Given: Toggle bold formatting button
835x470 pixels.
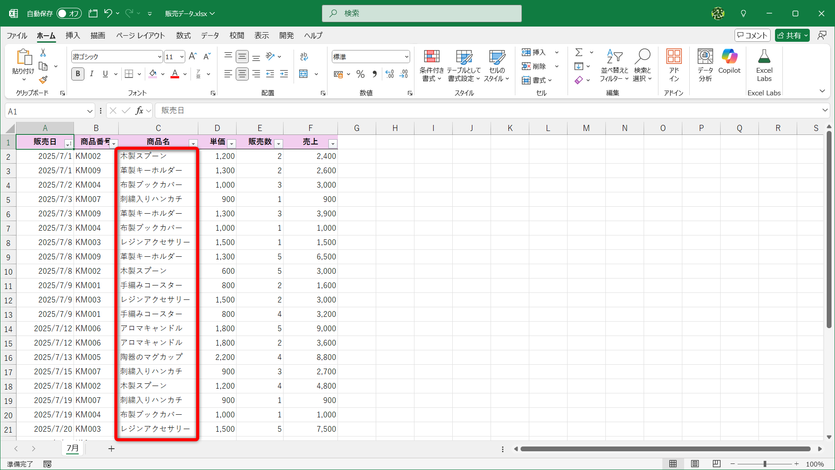Looking at the screenshot, I should [x=78, y=74].
